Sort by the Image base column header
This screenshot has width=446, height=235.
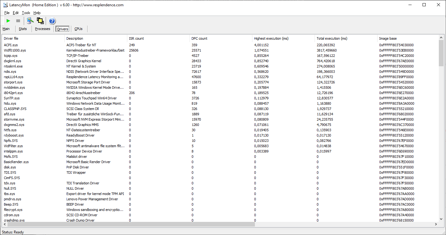(408, 38)
